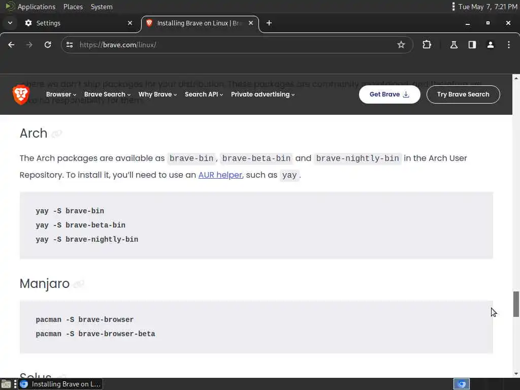Expand the Browser nav menu
This screenshot has height=390, width=520.
coord(61,94)
